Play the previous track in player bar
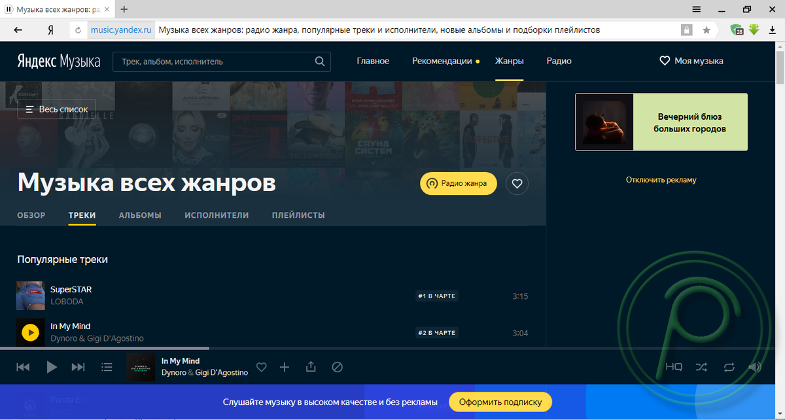The height and width of the screenshot is (420, 785). pos(23,368)
